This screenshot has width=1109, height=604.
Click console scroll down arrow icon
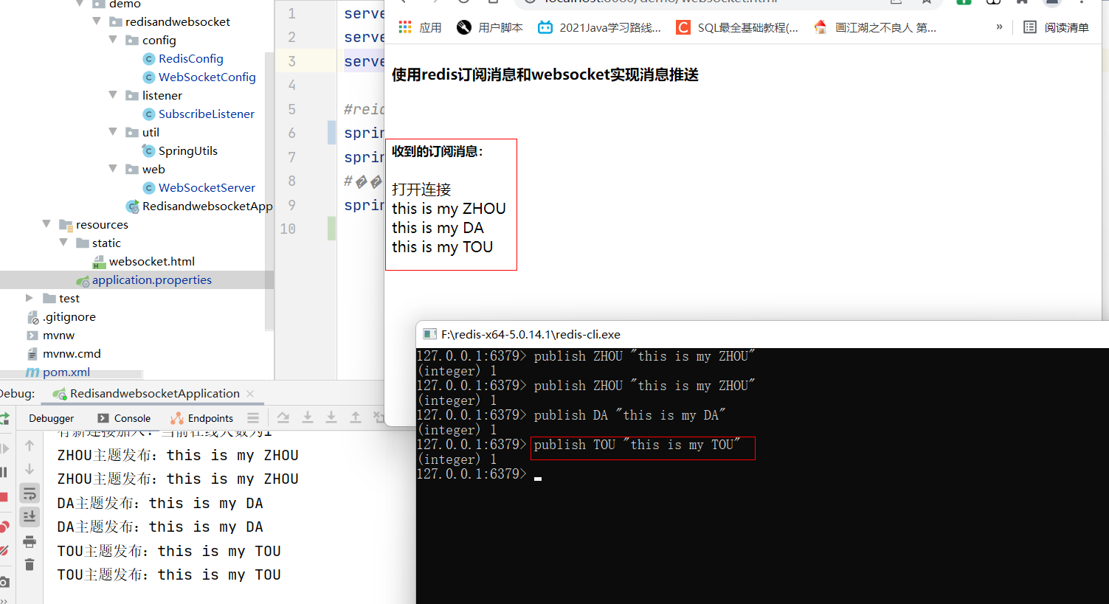(30, 469)
